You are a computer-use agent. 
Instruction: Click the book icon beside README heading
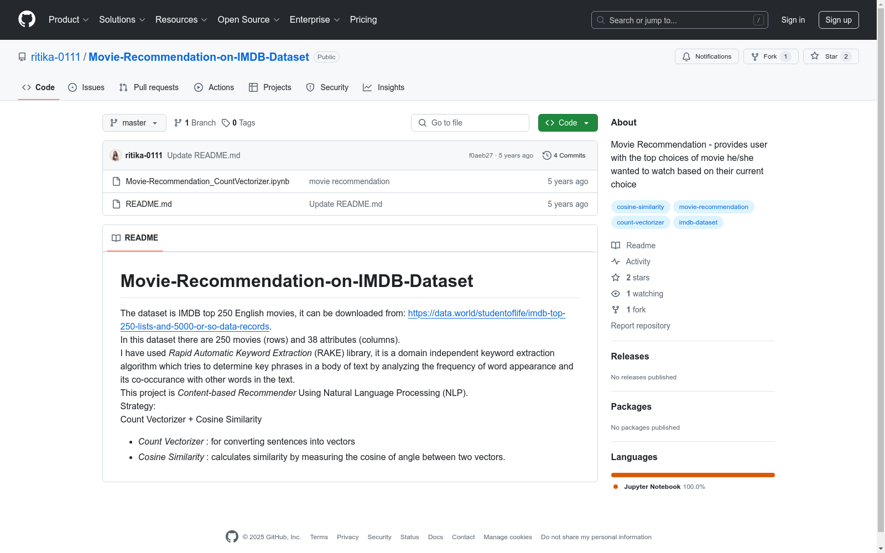(x=116, y=238)
